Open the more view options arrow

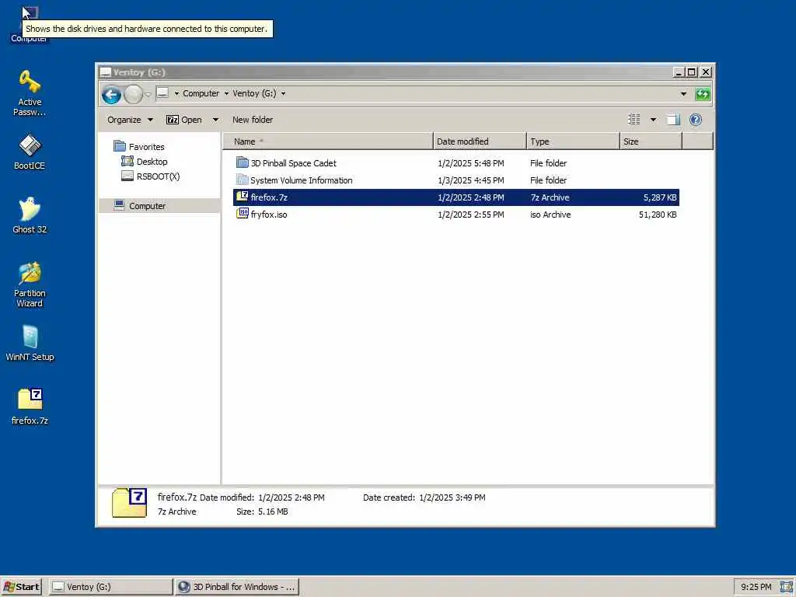tap(653, 120)
